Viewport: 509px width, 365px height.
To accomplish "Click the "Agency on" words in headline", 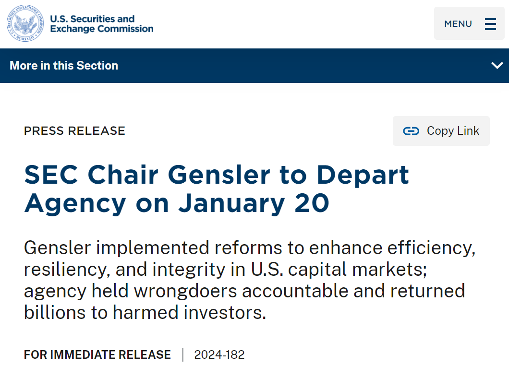I will (x=97, y=203).
